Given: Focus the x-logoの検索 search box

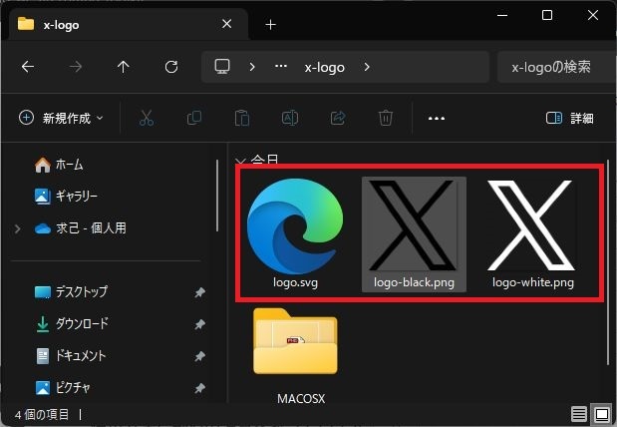Looking at the screenshot, I should click(556, 67).
